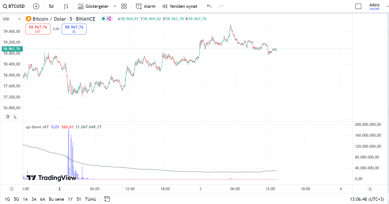Start the Yeniden oynat replay mode
The width and height of the screenshot is (389, 204).
(180, 6)
